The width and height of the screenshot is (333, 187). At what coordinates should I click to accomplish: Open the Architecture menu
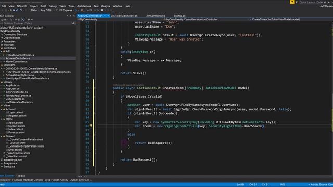click(84, 6)
